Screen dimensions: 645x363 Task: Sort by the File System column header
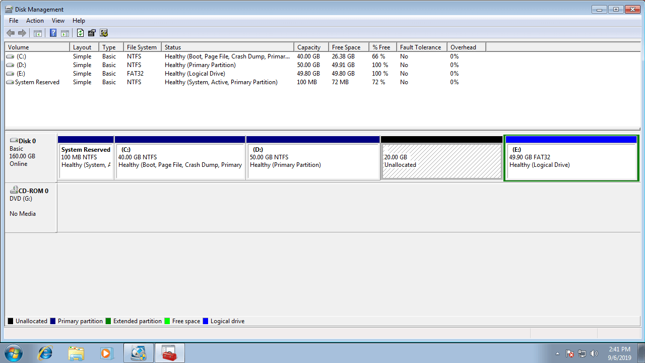tap(142, 47)
